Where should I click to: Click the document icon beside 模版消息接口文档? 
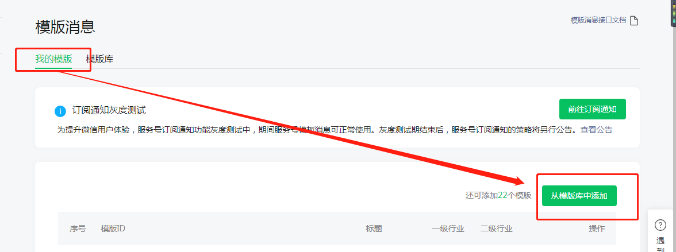pos(633,21)
